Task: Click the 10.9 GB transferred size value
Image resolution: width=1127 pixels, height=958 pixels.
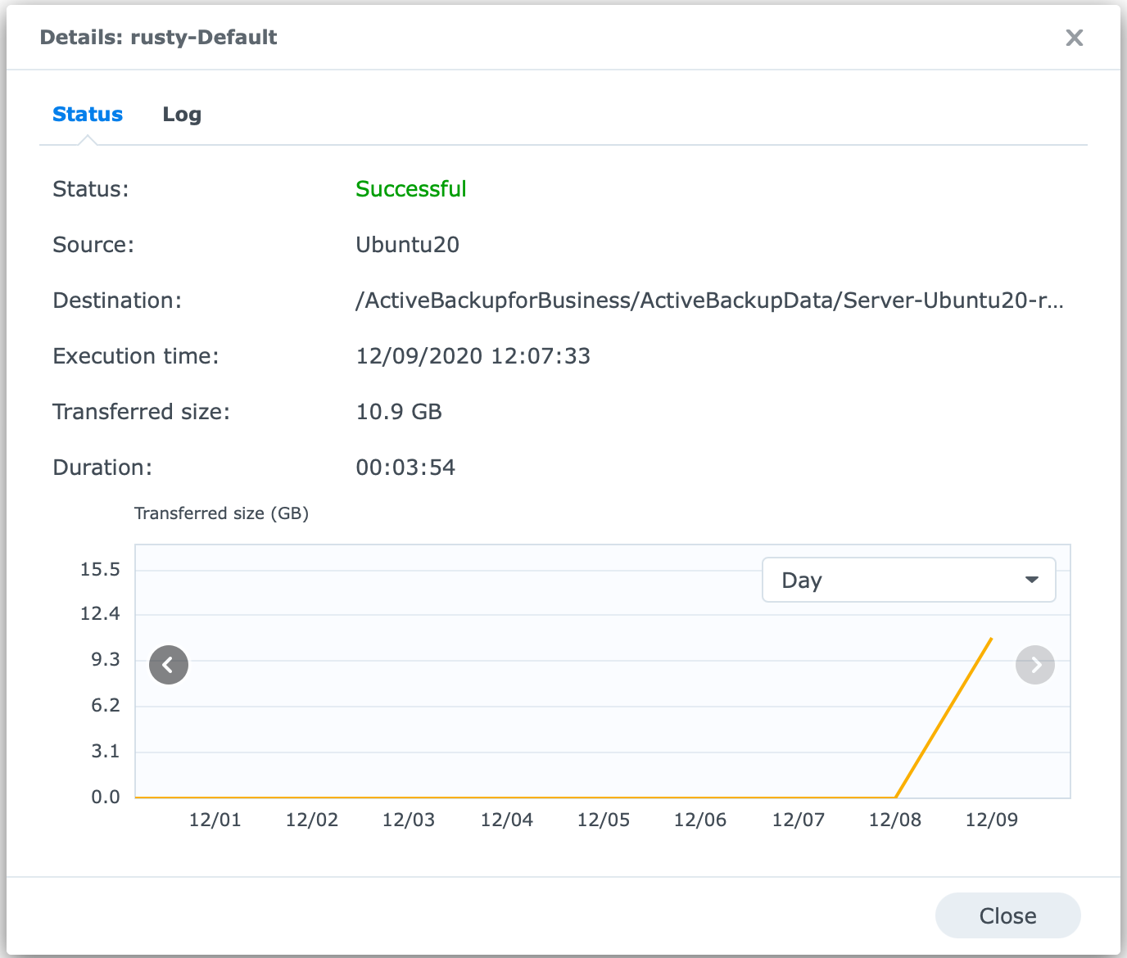Action: [399, 412]
